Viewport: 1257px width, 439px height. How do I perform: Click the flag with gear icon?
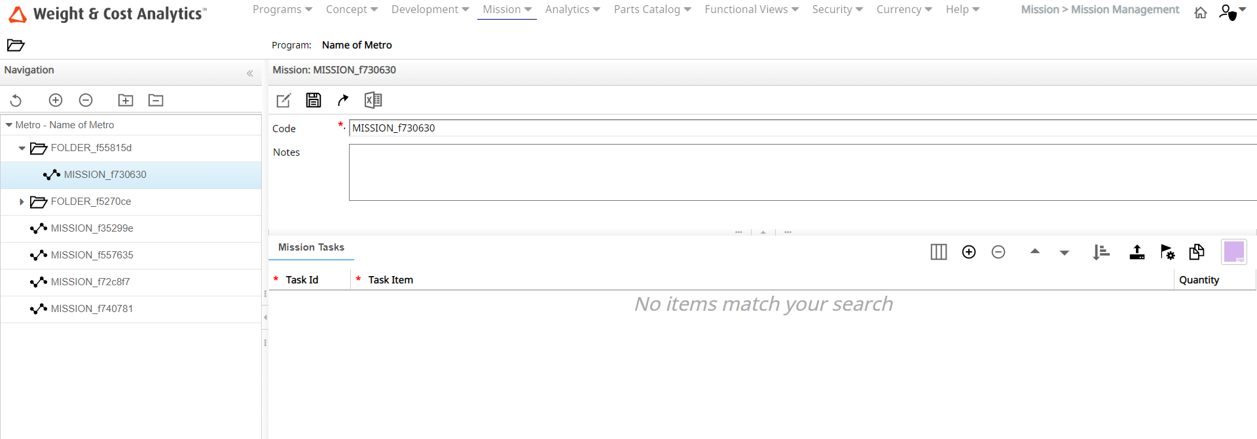[x=1167, y=252]
